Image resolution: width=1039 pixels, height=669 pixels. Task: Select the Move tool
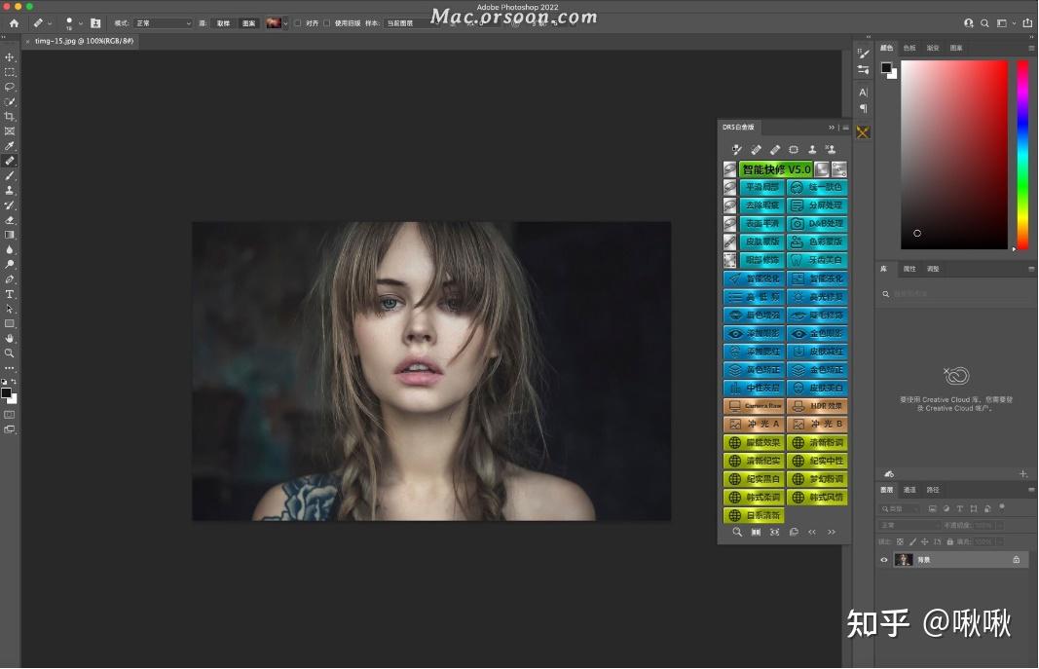10,57
